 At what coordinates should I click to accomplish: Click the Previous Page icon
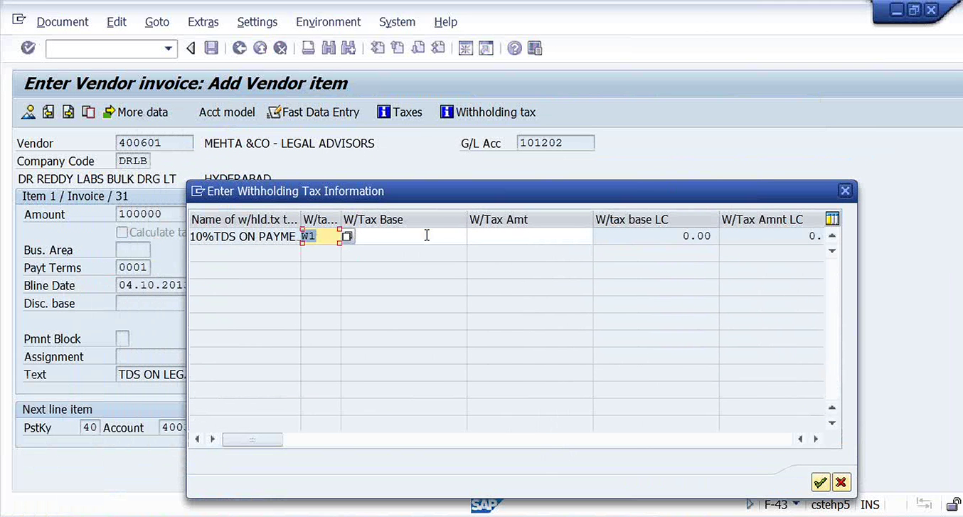click(398, 48)
